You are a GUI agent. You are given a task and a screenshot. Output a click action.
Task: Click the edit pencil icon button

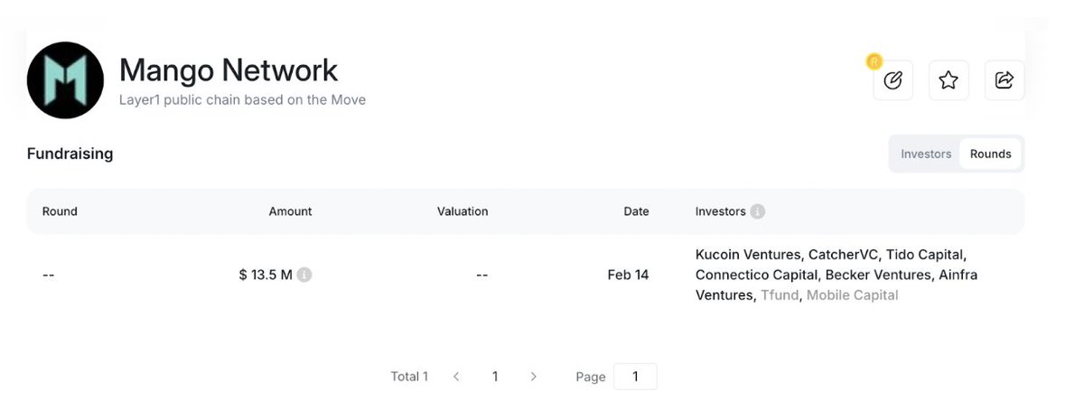(x=892, y=80)
